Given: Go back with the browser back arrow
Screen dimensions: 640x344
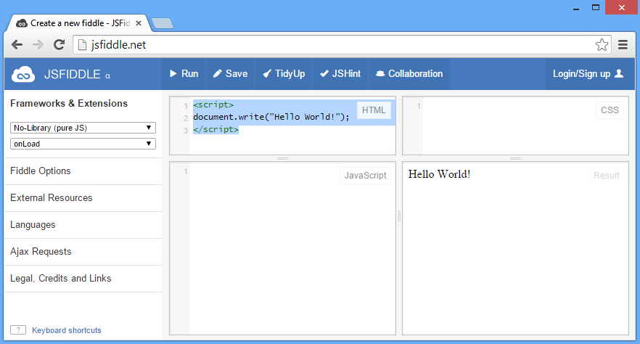Looking at the screenshot, I should [x=17, y=44].
